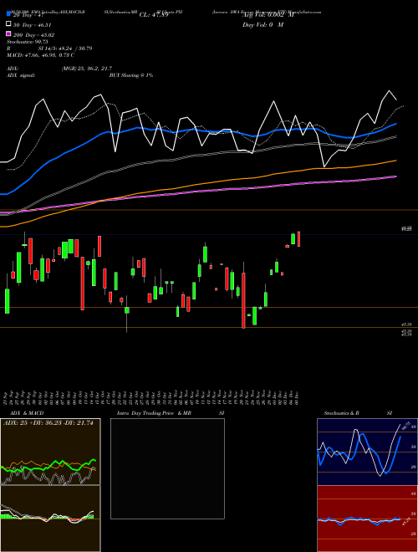Viewport: 418px width, 552px height.
Task: Select the '200 Day - 45.02' legend text
Action: tap(33, 35)
